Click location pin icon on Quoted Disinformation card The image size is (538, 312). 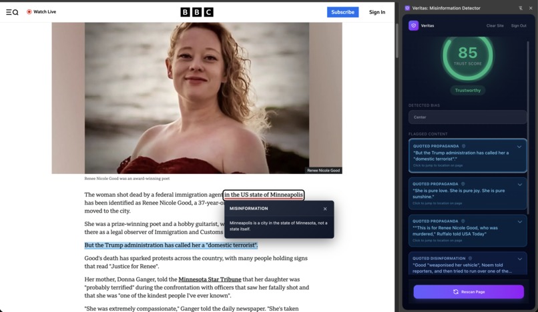470,258
